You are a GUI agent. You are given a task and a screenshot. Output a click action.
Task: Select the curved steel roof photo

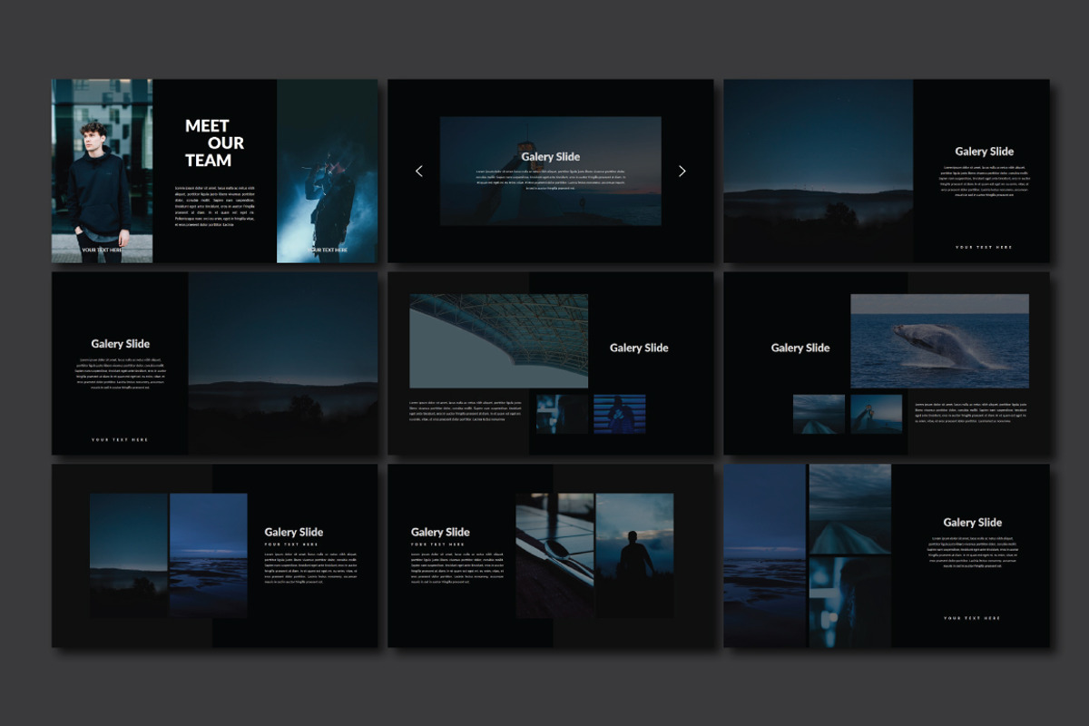[x=498, y=341]
